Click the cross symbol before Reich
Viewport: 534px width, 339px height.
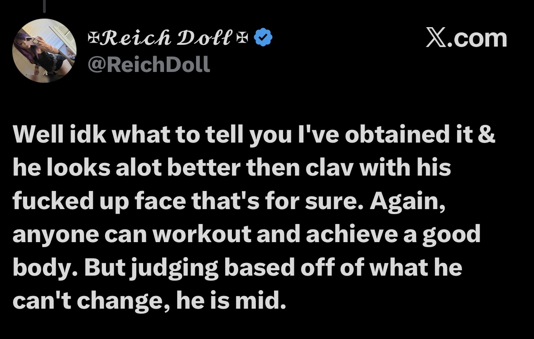tap(93, 37)
